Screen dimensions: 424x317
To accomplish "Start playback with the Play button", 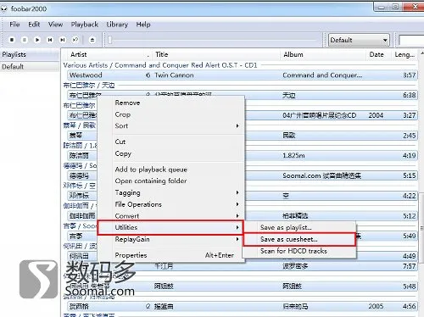I will (37, 40).
